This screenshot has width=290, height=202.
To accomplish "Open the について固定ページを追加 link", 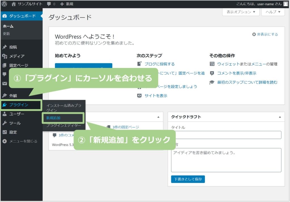I will (181, 73).
